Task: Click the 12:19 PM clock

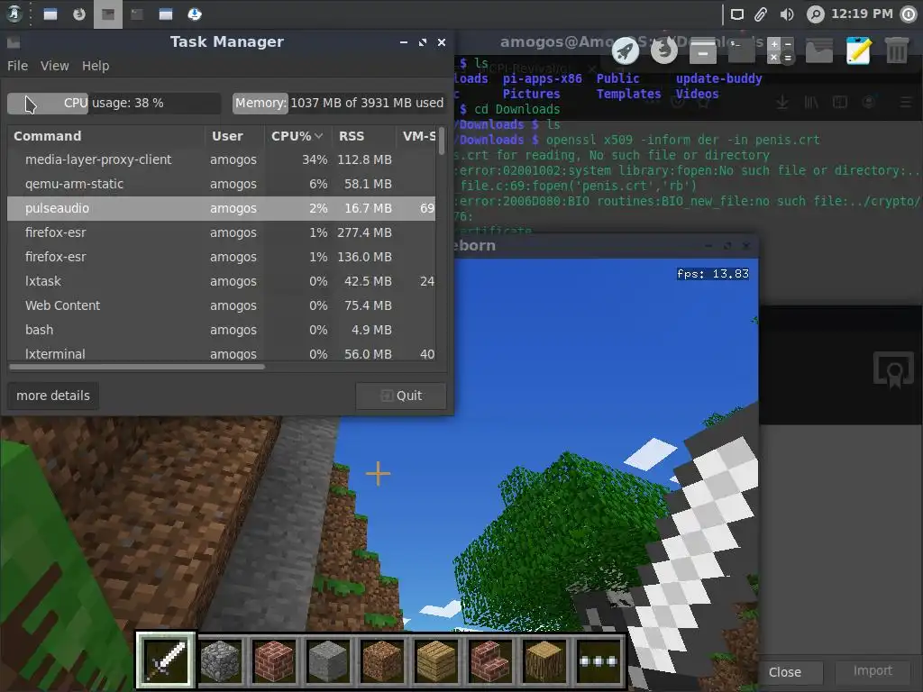Action: click(862, 14)
